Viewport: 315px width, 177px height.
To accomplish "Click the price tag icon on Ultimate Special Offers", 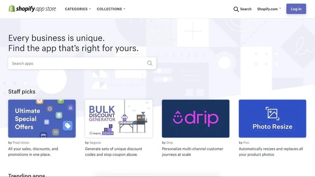I will (x=67, y=125).
